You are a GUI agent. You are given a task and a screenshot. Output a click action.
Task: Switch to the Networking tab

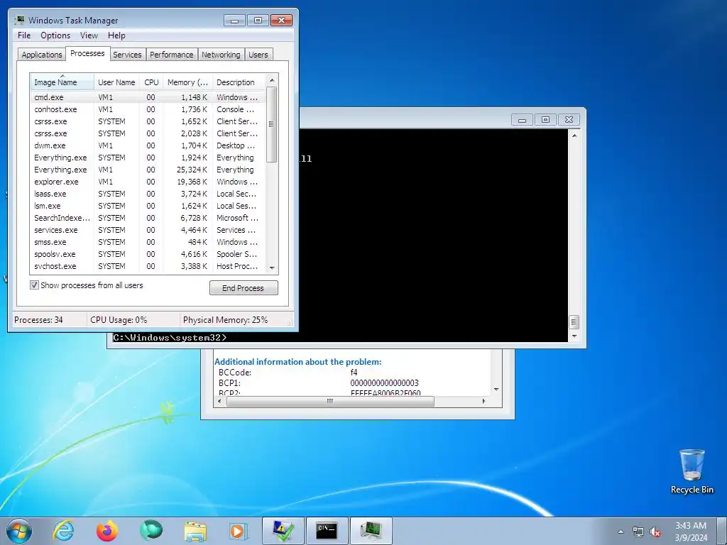(221, 54)
